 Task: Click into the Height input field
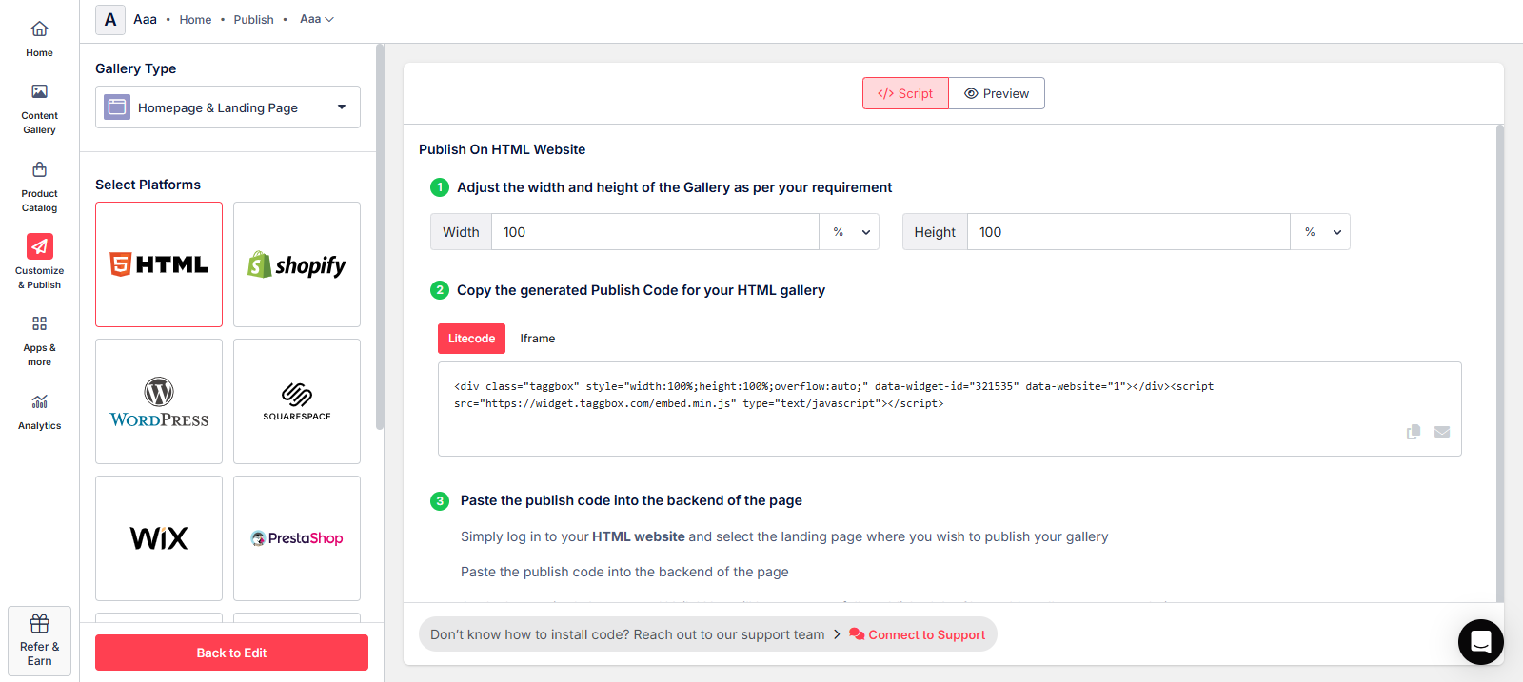[1129, 232]
